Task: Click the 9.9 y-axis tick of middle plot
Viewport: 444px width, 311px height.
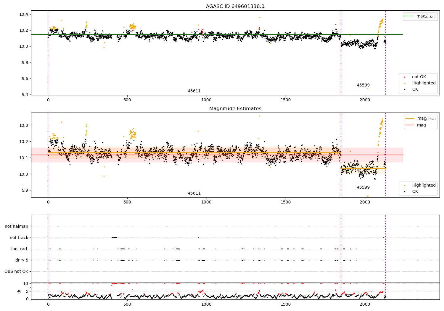Action: [x=25, y=190]
